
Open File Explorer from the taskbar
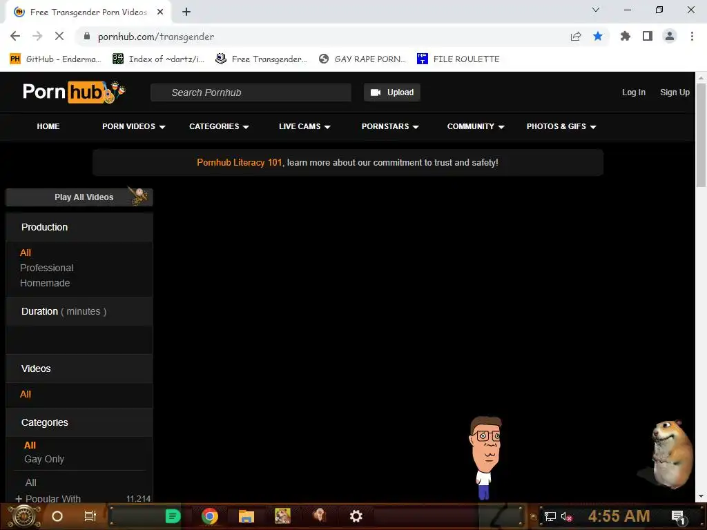click(x=246, y=516)
